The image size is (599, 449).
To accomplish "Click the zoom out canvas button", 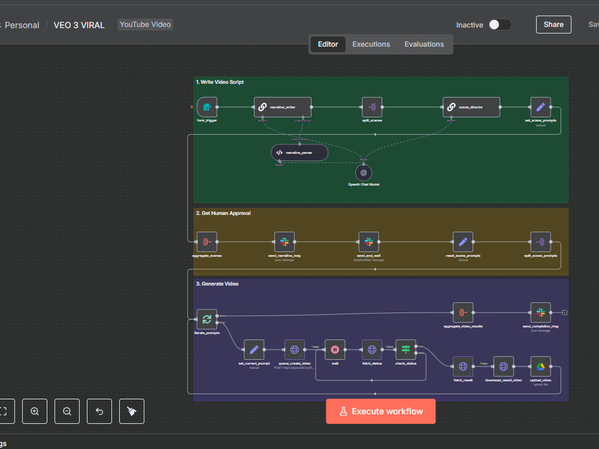I will (67, 411).
